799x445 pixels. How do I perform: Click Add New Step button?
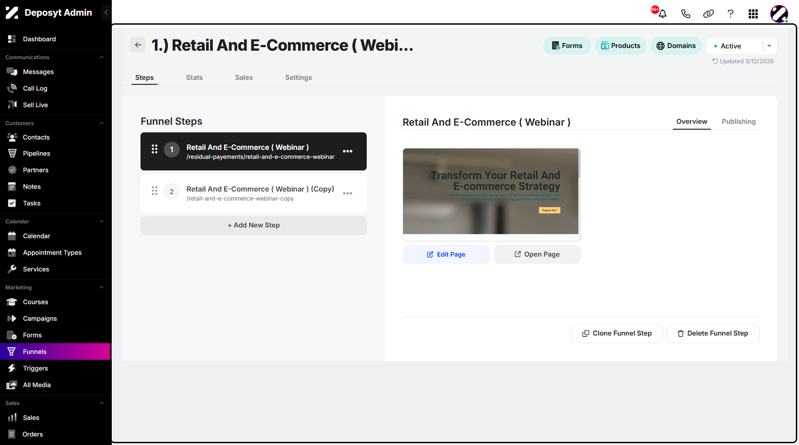pyautogui.click(x=254, y=225)
